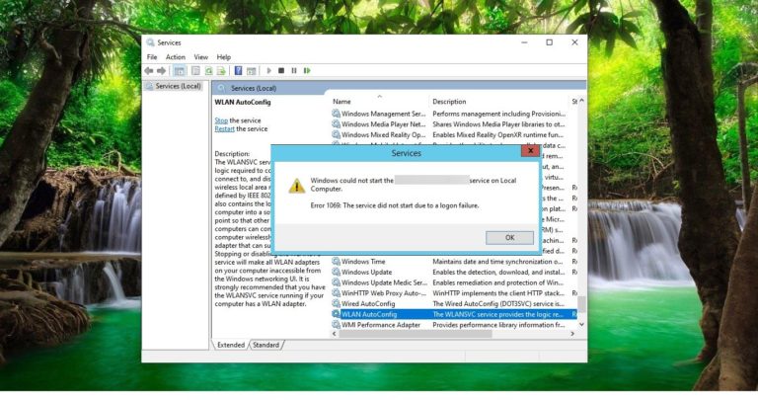Image resolution: width=758 pixels, height=400 pixels.
Task: Click the gear icon beside Windows Update
Action: (336, 272)
